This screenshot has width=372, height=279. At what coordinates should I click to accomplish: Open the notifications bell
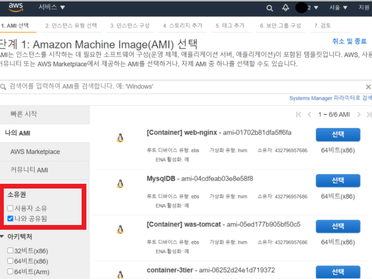pyautogui.click(x=286, y=8)
